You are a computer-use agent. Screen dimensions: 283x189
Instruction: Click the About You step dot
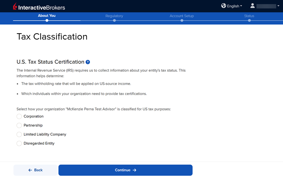point(47,20)
